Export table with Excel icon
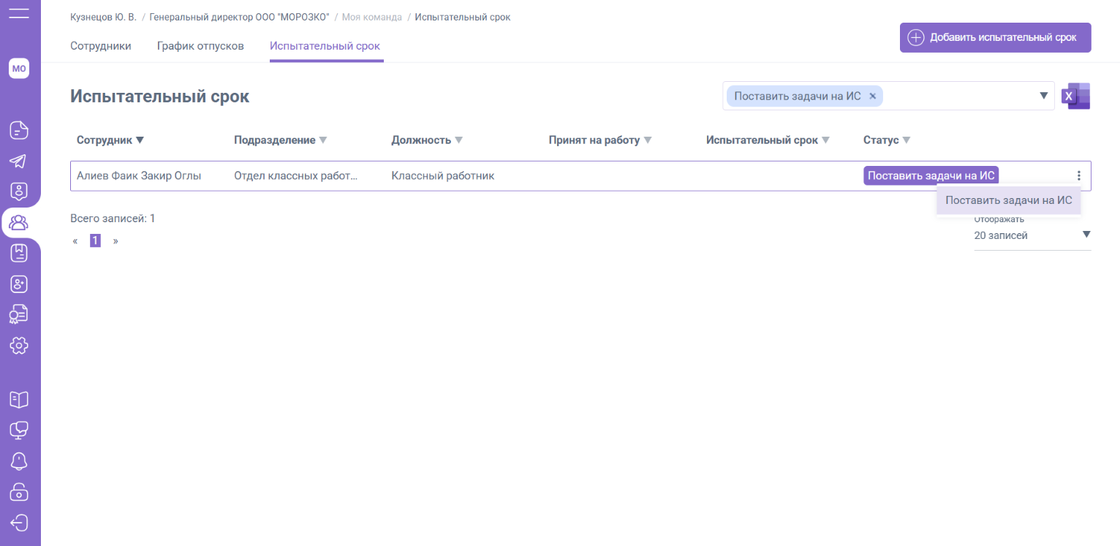 1075,96
